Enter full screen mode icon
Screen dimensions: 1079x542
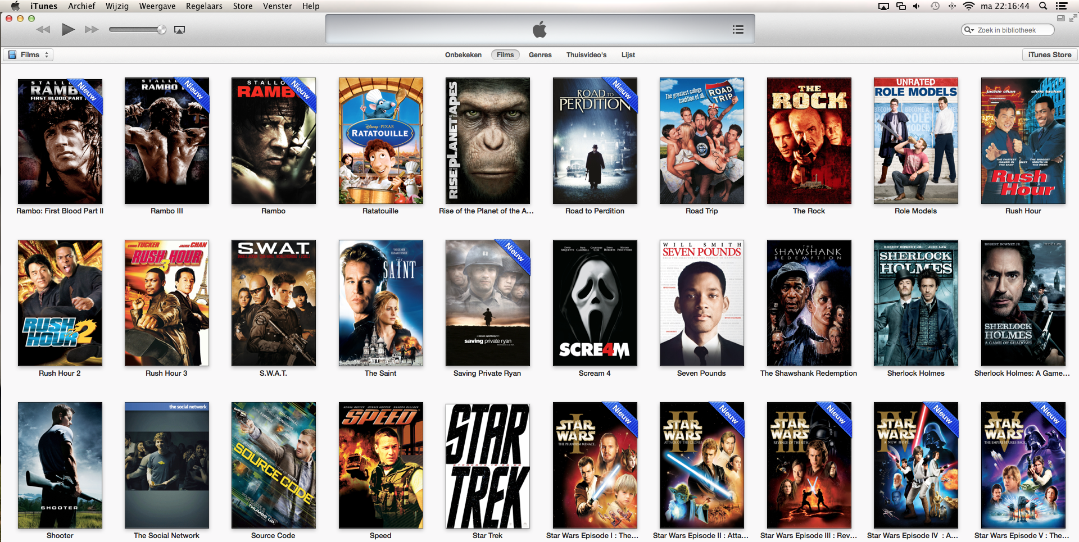click(1073, 18)
